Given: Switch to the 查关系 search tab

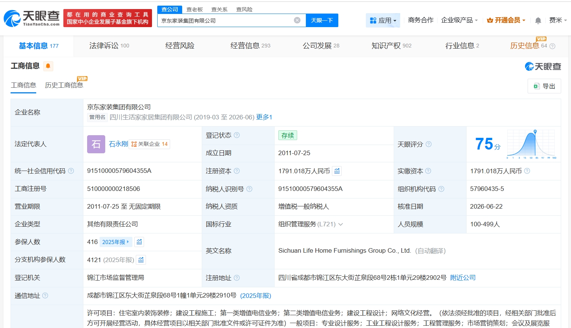Looking at the screenshot, I should click(x=219, y=9).
